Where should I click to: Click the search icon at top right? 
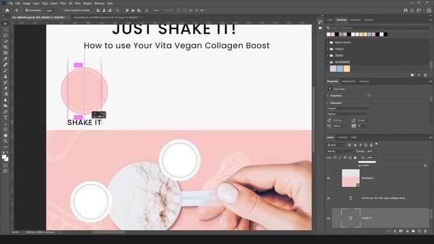pyautogui.click(x=412, y=10)
